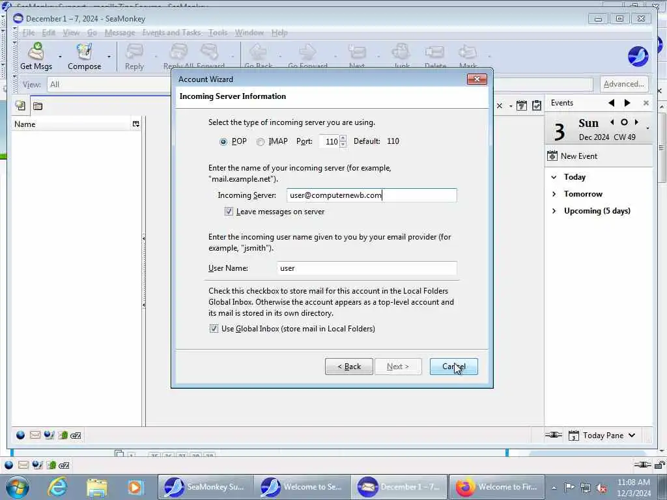The width and height of the screenshot is (667, 500).
Task: Open Address Book icon in component bar
Action: click(x=63, y=435)
